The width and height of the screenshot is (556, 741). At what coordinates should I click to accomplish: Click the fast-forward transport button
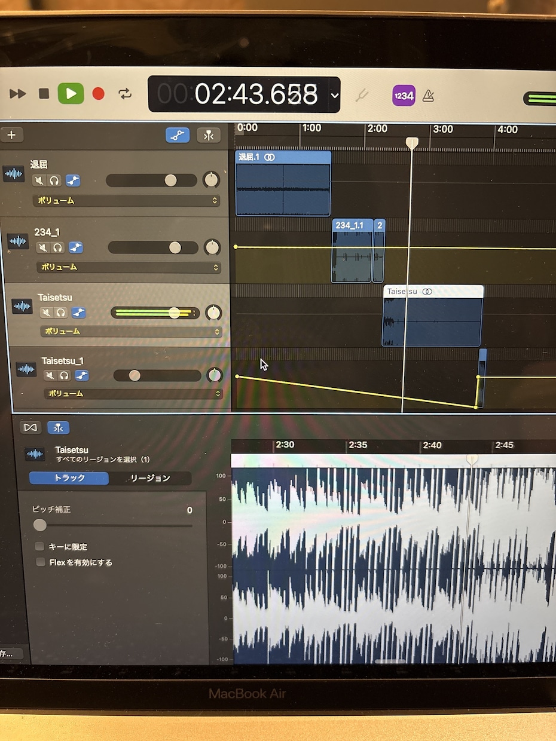point(18,94)
